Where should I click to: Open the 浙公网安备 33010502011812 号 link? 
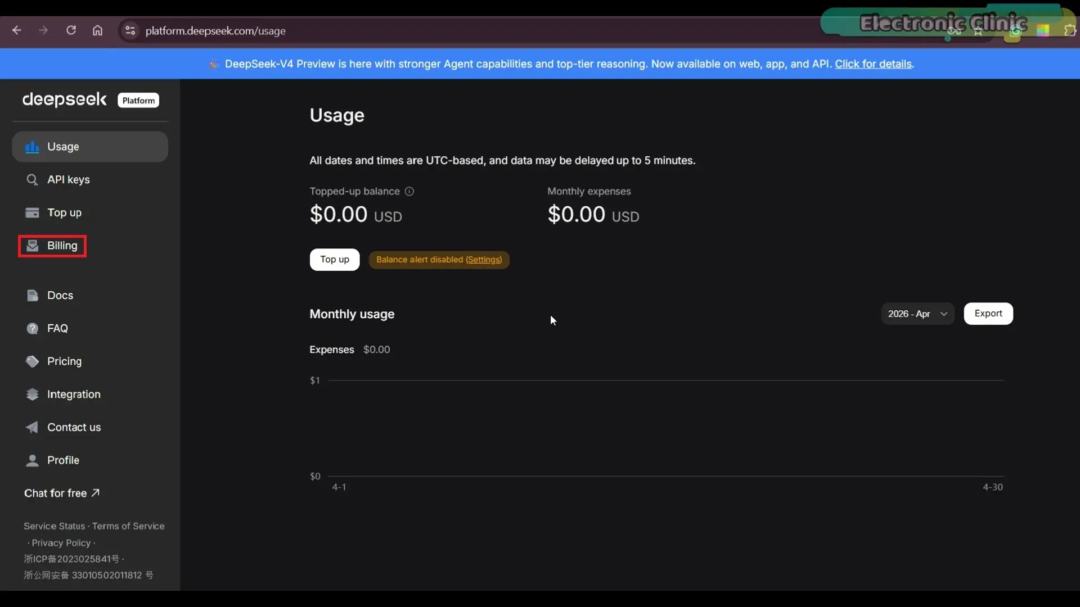tap(88, 576)
